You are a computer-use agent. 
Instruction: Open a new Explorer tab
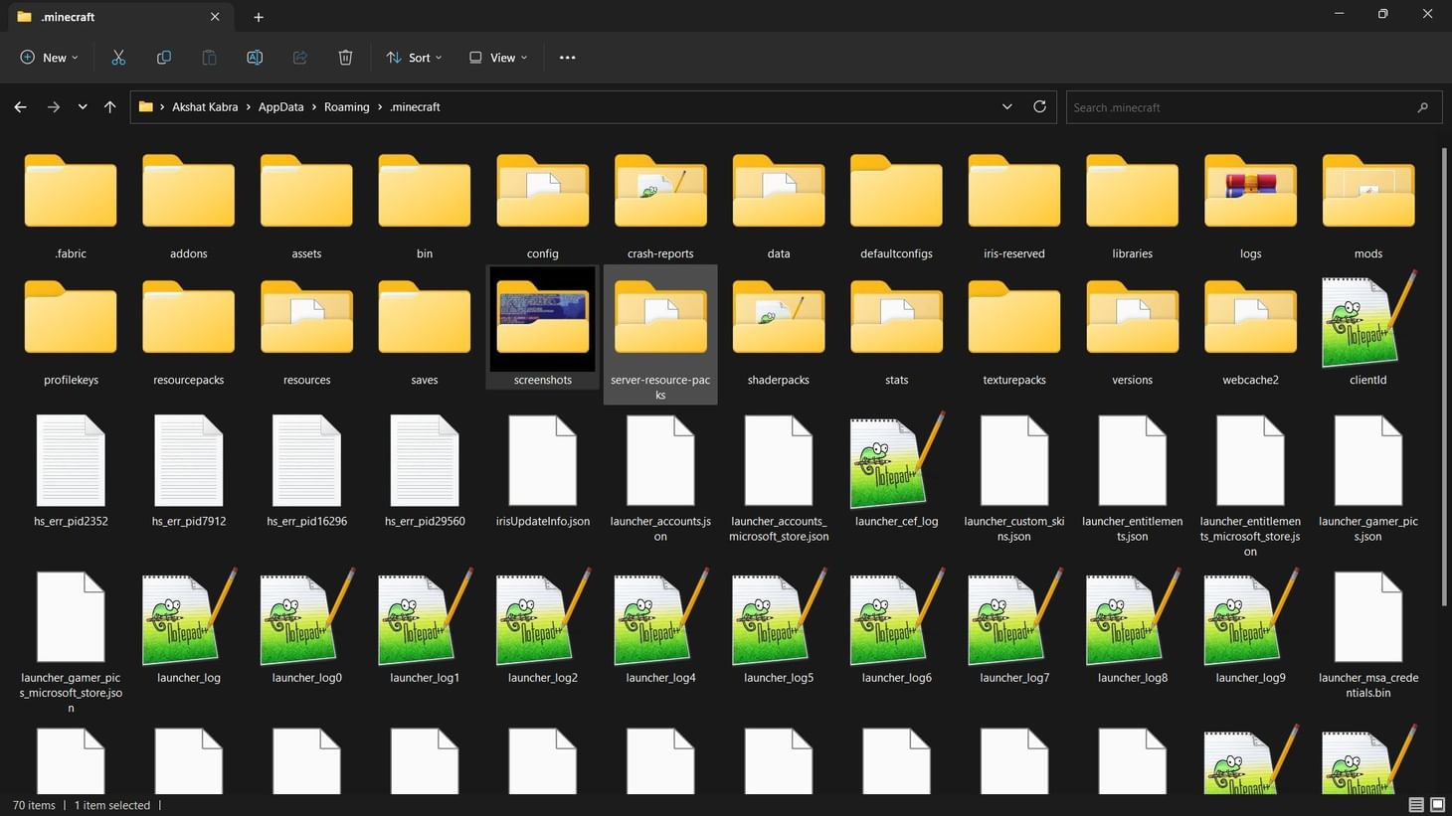click(x=258, y=17)
